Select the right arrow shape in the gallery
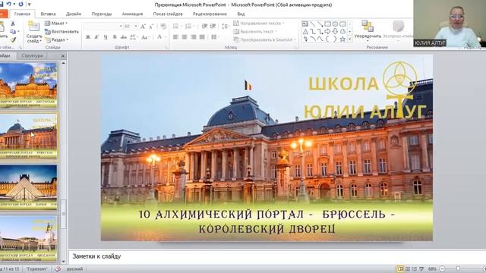Image resolution: width=486 pixels, height=273 pixels. click(327, 32)
